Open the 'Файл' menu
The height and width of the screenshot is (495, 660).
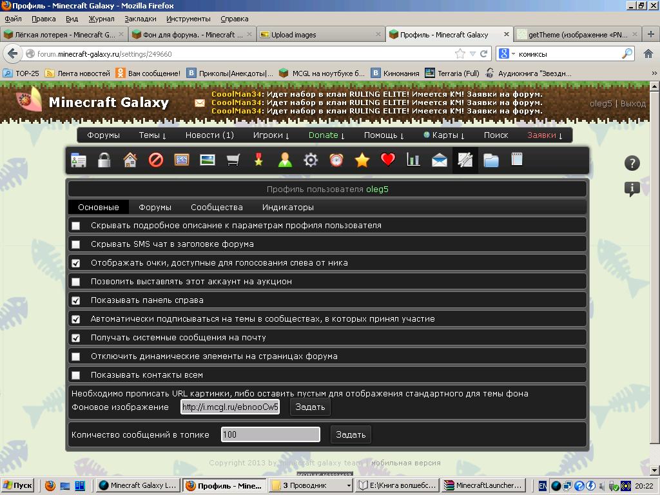(13, 19)
